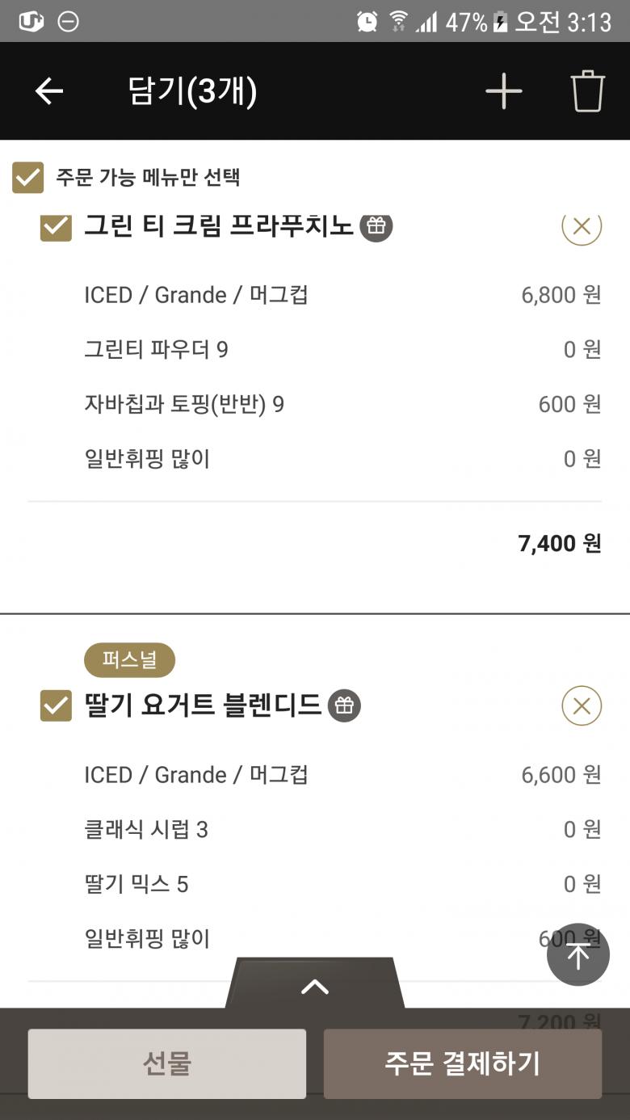Toggle the 주문 가능 메뉴만 선택 checkbox
Image resolution: width=630 pixels, height=1120 pixels.
click(x=28, y=177)
